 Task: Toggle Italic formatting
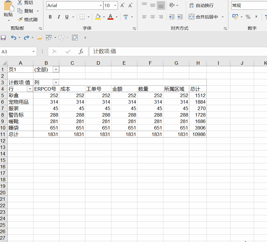click(x=58, y=17)
